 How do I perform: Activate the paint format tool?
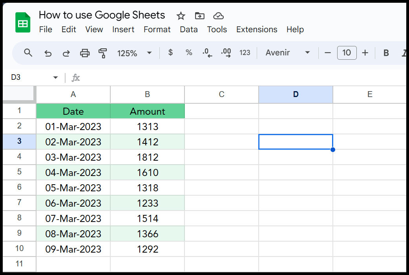(x=102, y=53)
